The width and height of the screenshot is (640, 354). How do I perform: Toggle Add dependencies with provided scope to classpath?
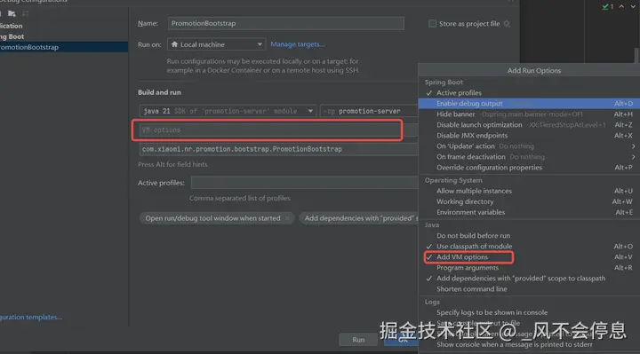coord(529,279)
